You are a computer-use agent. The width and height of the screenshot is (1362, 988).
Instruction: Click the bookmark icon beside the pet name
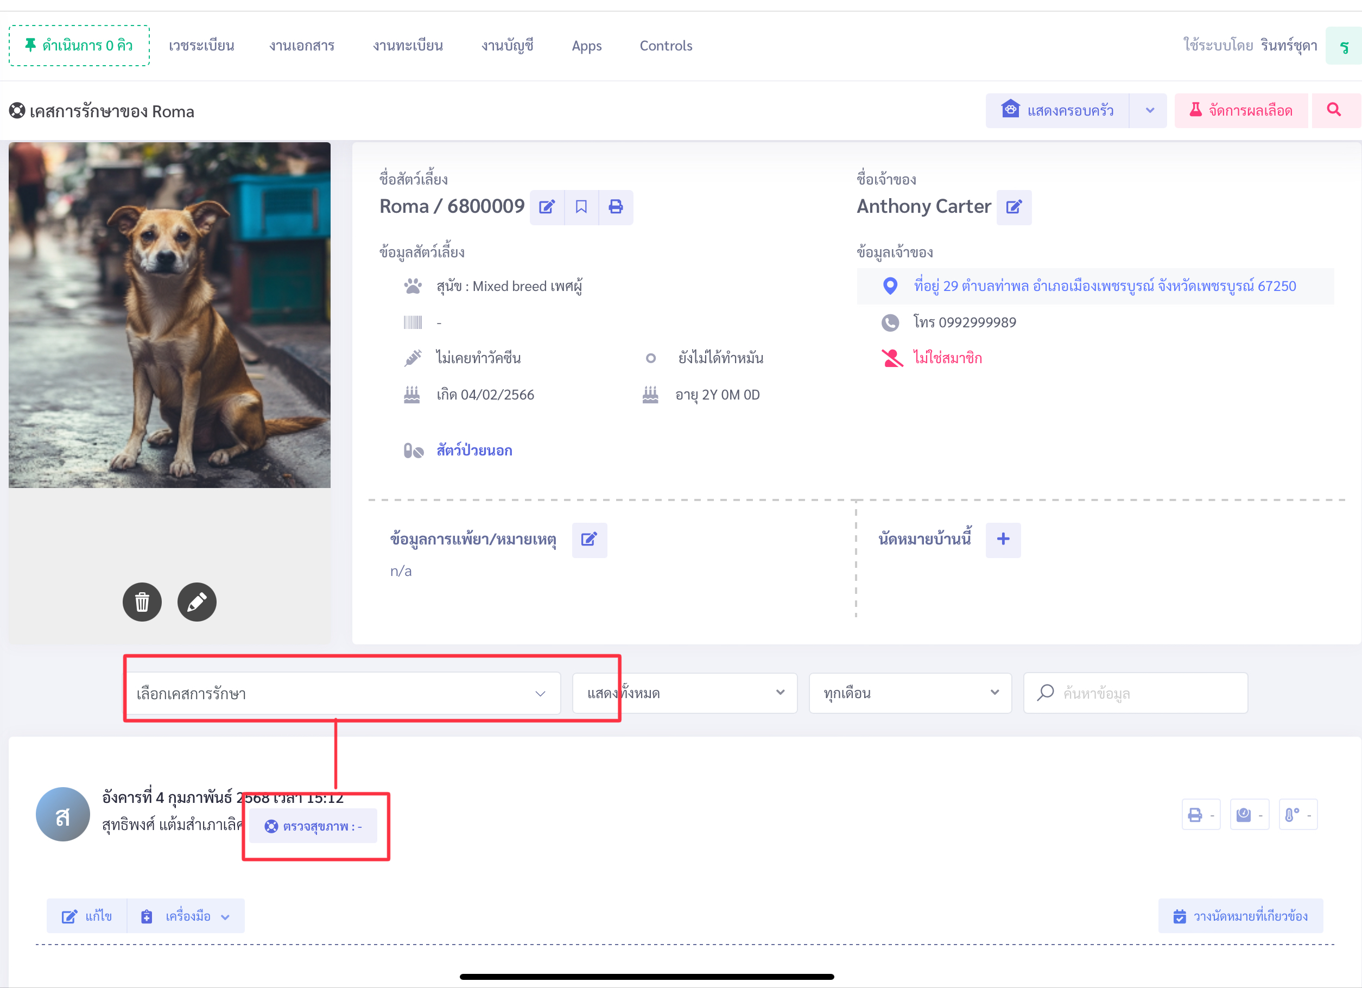coord(581,207)
